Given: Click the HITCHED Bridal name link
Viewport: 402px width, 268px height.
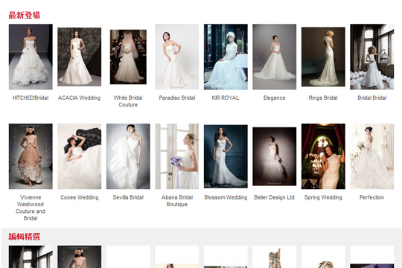Looking at the screenshot, I should (31, 98).
